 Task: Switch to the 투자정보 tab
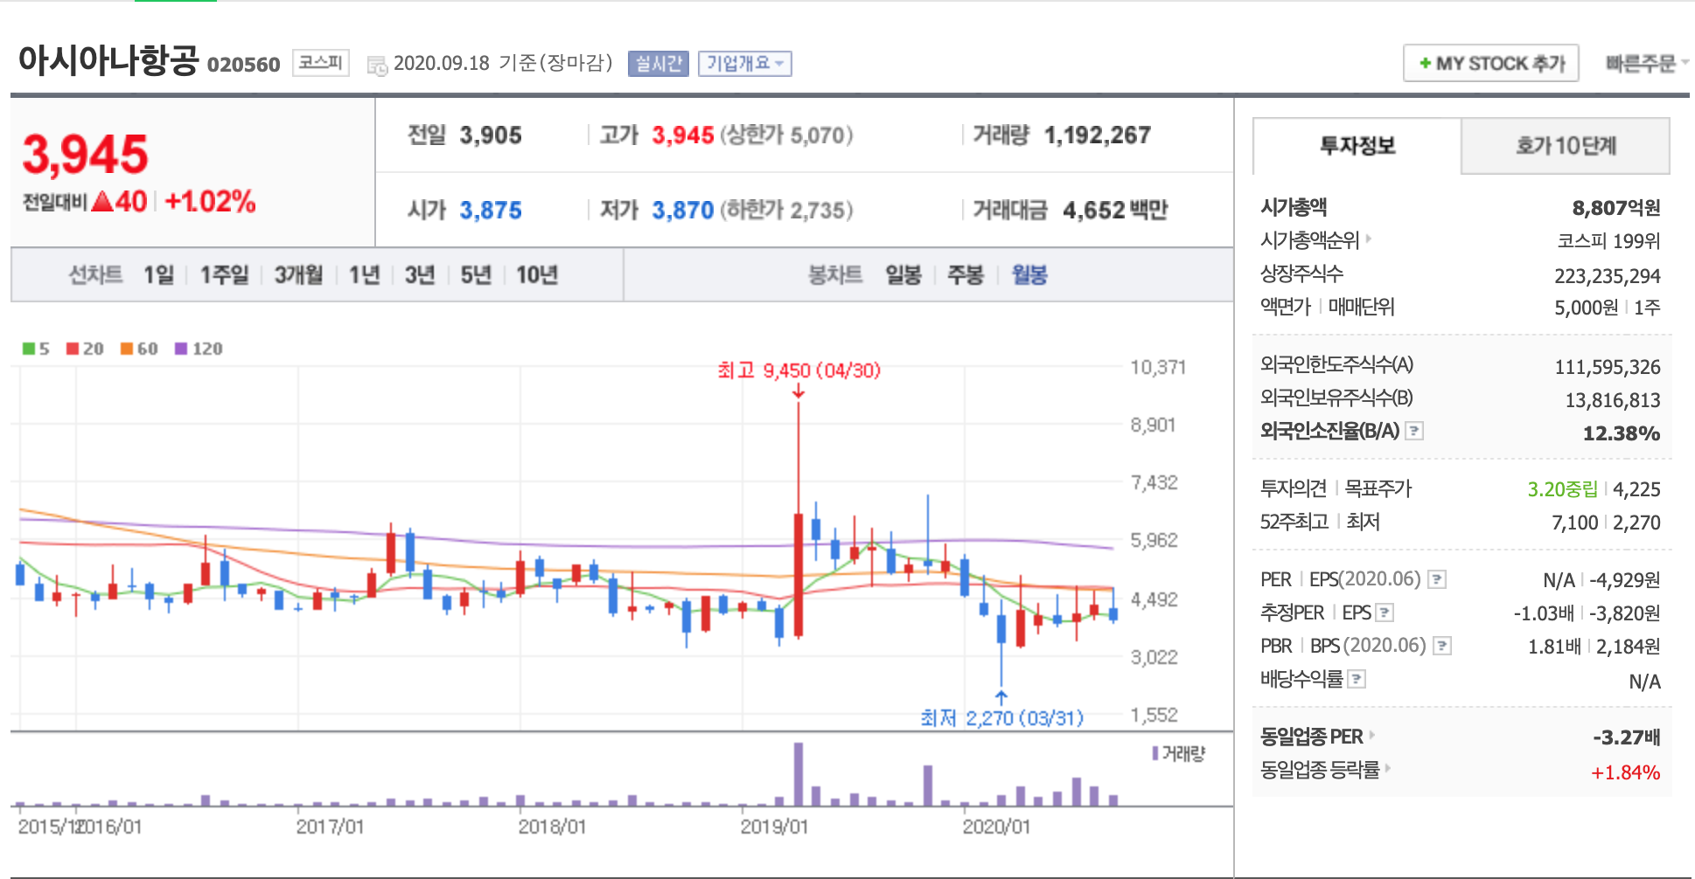[x=1357, y=146]
